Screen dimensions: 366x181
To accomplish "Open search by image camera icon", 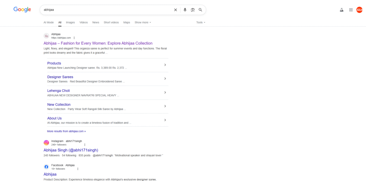I will click(193, 10).
